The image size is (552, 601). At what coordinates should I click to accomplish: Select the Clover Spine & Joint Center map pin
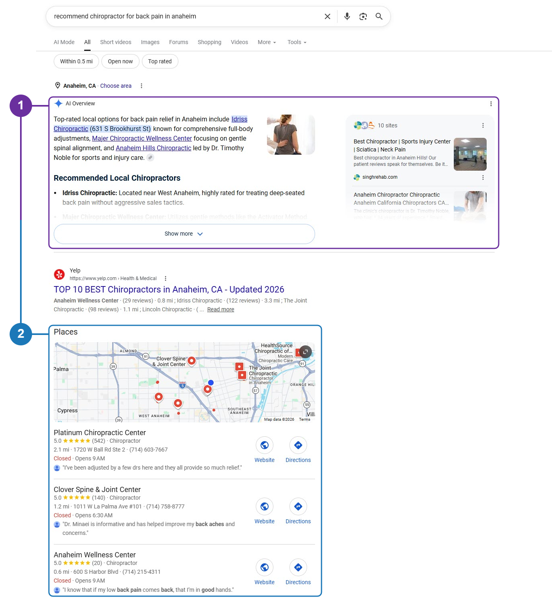[192, 361]
